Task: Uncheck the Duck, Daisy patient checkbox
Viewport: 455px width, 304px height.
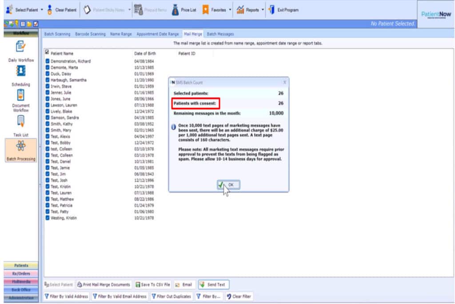Action: pyautogui.click(x=48, y=74)
